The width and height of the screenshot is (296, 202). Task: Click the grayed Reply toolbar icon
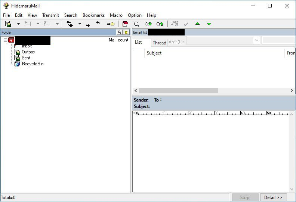28,24
